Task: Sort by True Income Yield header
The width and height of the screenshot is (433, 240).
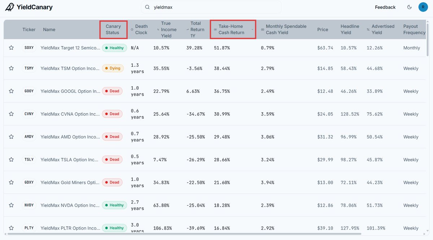Action: (x=169, y=30)
